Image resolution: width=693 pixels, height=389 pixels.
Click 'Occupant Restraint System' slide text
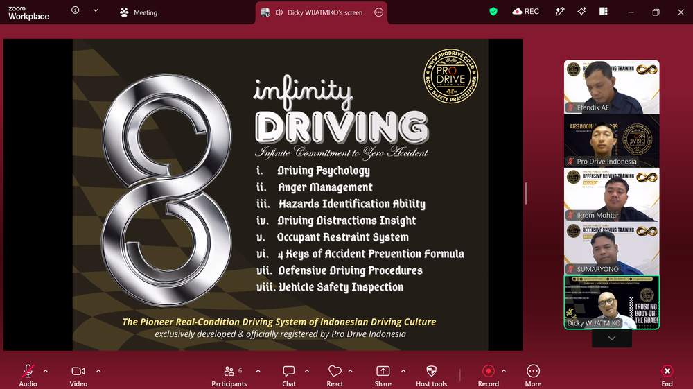pyautogui.click(x=343, y=237)
